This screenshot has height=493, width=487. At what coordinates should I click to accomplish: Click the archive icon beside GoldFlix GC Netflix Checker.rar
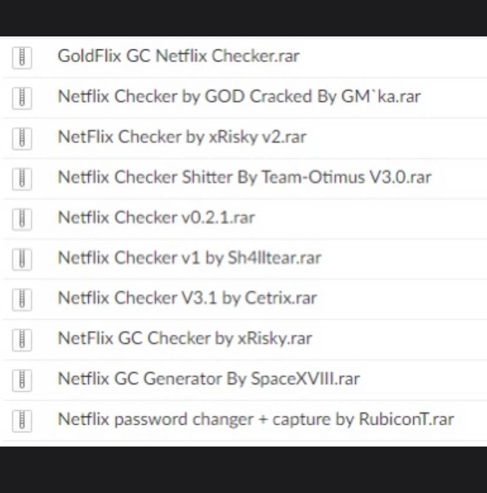pos(22,57)
